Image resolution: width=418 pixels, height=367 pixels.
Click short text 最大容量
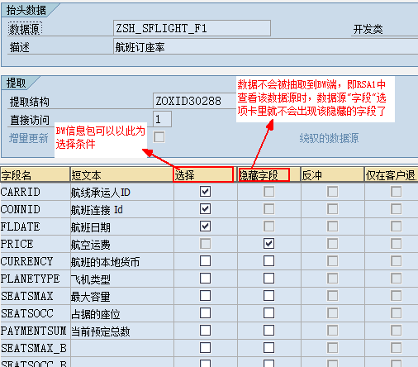[91, 297]
